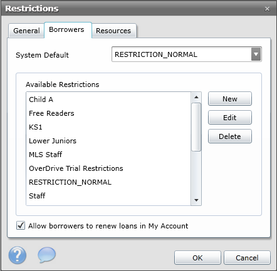Switch to the Resources tab
The image size is (277, 271).
point(113,31)
